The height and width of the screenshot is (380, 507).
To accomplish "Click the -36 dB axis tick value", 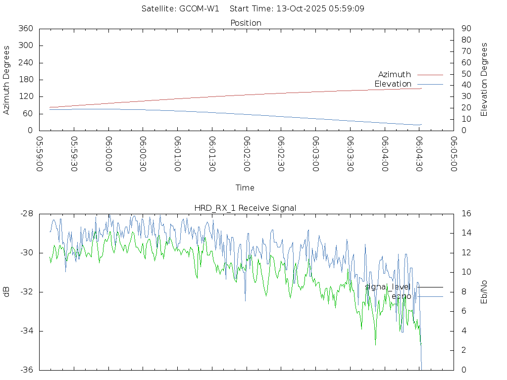I will (x=26, y=370).
